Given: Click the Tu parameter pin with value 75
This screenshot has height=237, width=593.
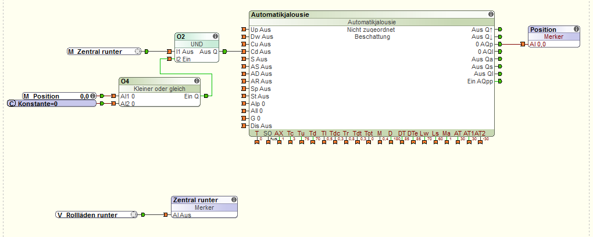Looking at the screenshot, I should [x=301, y=143].
